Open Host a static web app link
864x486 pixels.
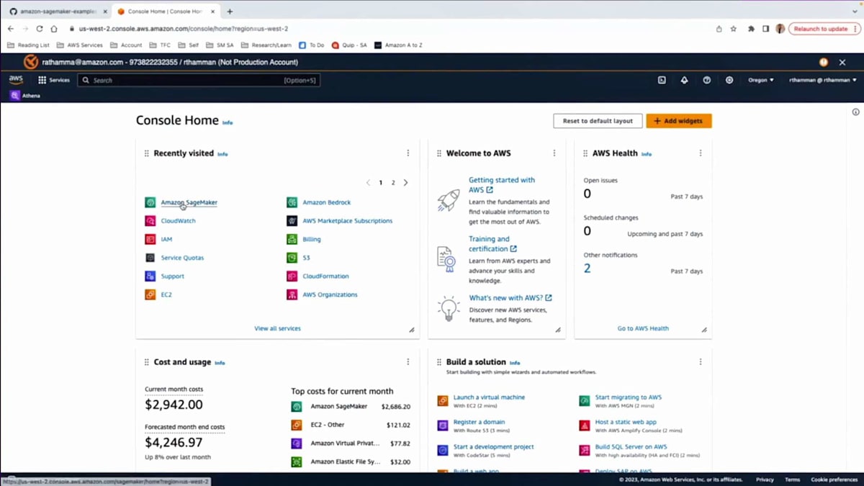click(626, 422)
